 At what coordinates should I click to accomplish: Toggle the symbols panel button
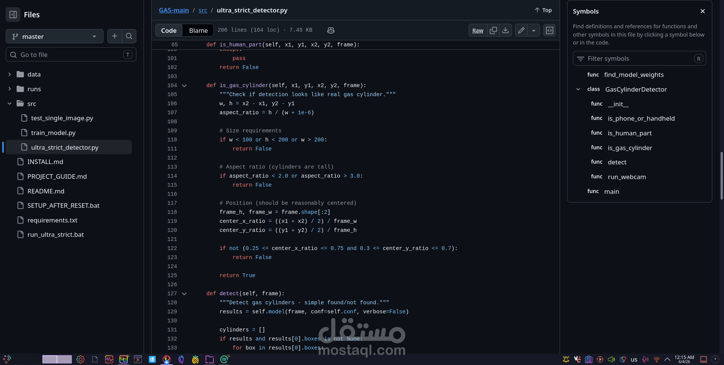coord(549,30)
